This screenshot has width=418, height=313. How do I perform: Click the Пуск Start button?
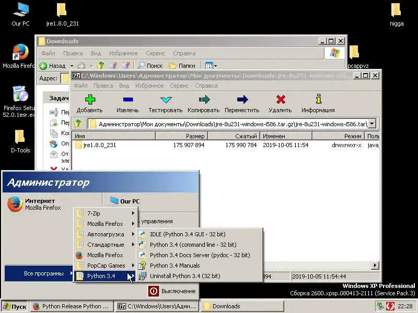pos(15,306)
